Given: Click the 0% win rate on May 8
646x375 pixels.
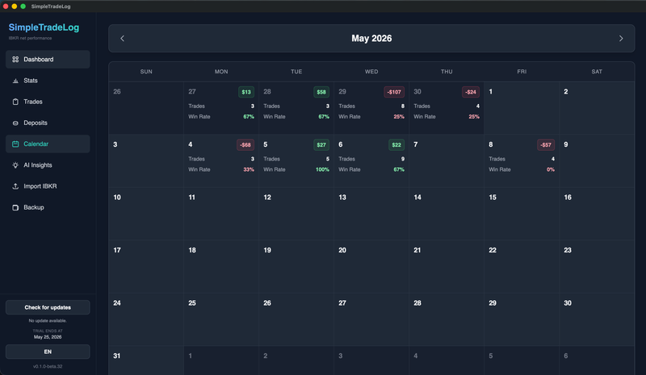Looking at the screenshot, I should pos(551,169).
